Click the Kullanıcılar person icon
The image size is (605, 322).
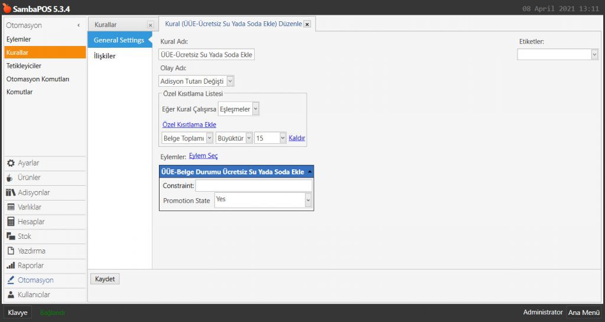(11, 295)
